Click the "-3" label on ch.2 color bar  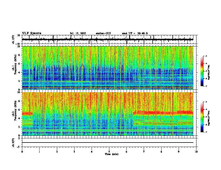point(206,102)
